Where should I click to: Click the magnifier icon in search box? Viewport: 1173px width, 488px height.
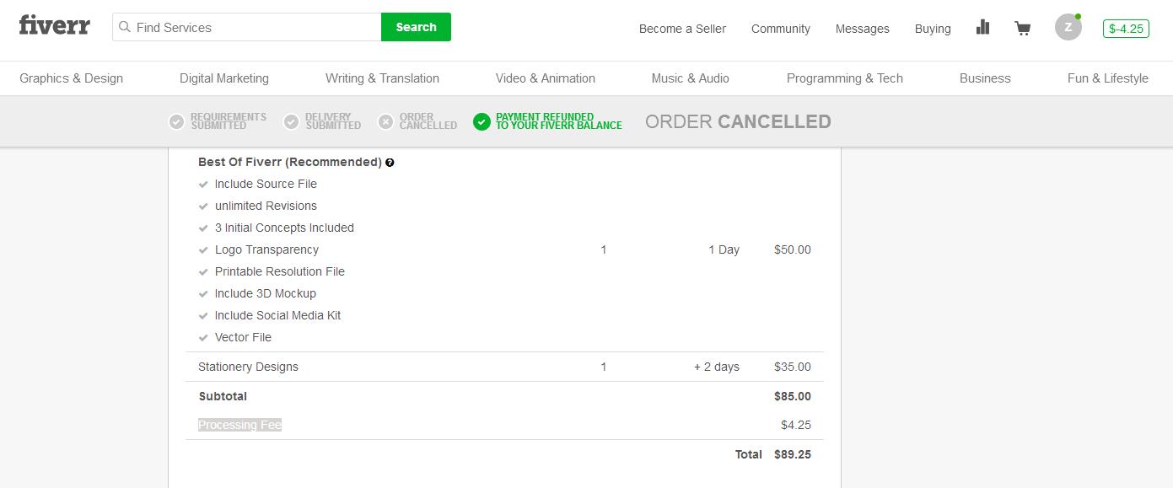(125, 27)
